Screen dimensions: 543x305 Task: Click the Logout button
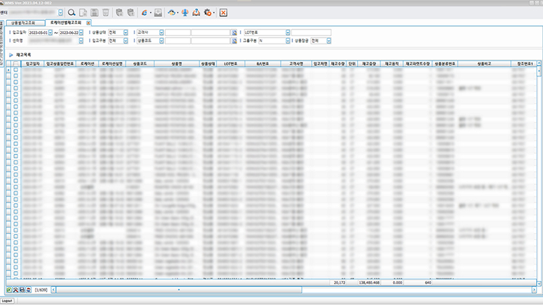tap(7, 301)
